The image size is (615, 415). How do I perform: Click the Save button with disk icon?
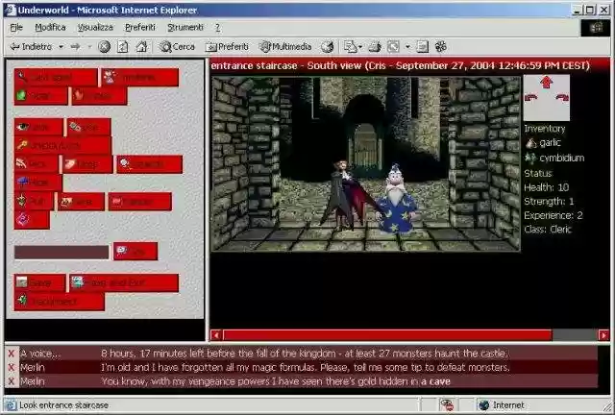[x=39, y=282]
